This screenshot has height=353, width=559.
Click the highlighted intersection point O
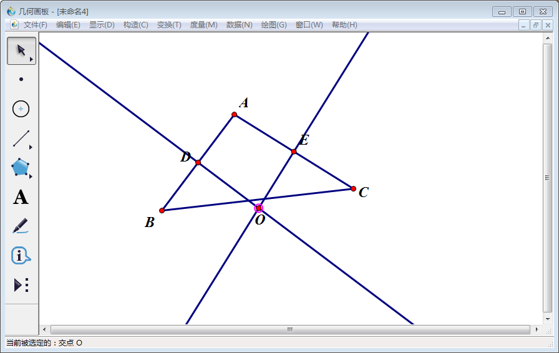point(259,208)
